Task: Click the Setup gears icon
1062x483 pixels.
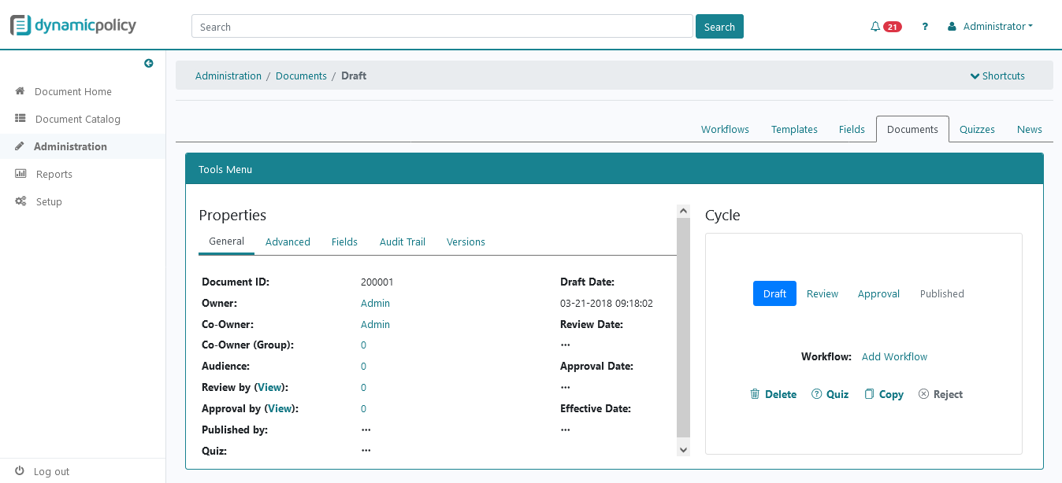Action: [20, 201]
